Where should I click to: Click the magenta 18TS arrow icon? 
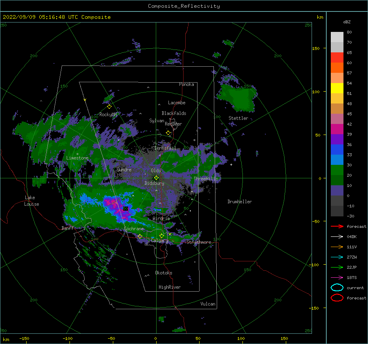coord(337,278)
